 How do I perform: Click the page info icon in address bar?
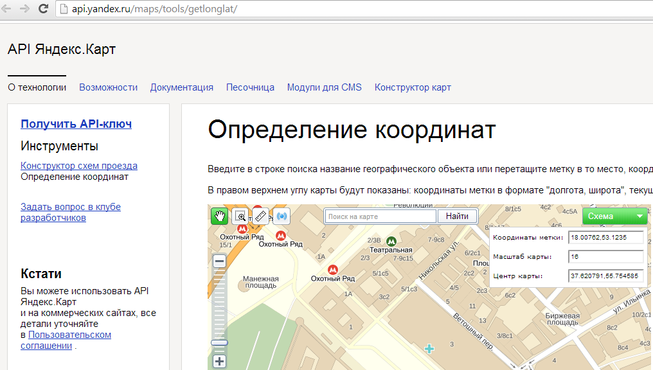[x=64, y=9]
